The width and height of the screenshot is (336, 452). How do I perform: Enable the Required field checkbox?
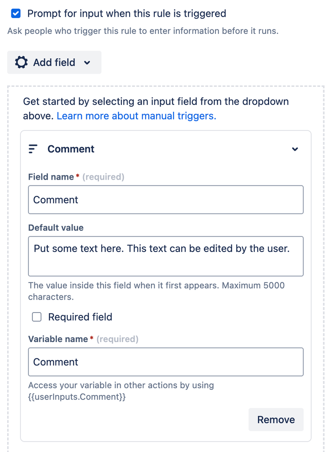tap(37, 317)
